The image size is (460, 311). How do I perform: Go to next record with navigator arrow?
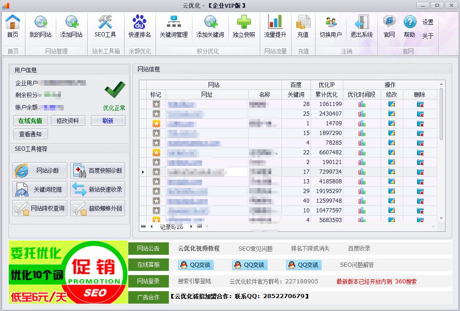click(x=192, y=227)
